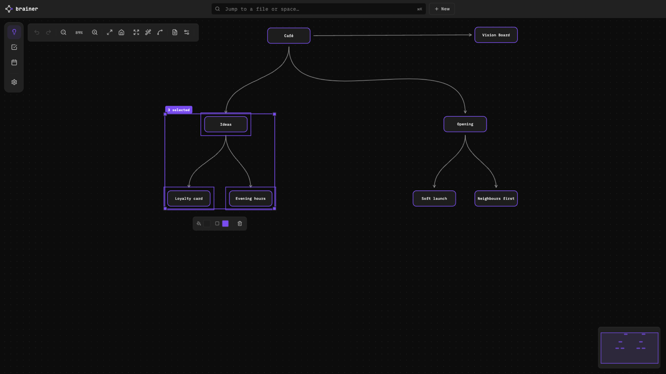Screen dimensions: 666x374
Task: Pick the purple border color swatch
Action: tap(225, 223)
